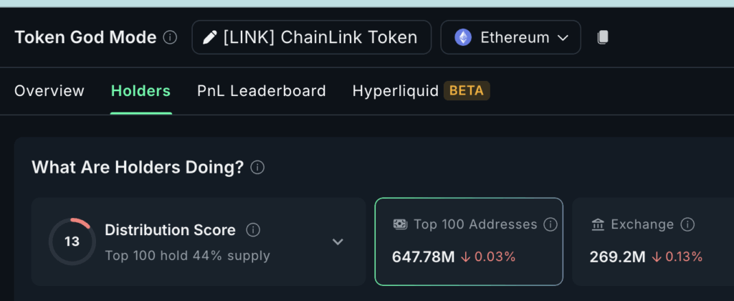Copy token address with clipboard icon
734x301 pixels.
602,37
